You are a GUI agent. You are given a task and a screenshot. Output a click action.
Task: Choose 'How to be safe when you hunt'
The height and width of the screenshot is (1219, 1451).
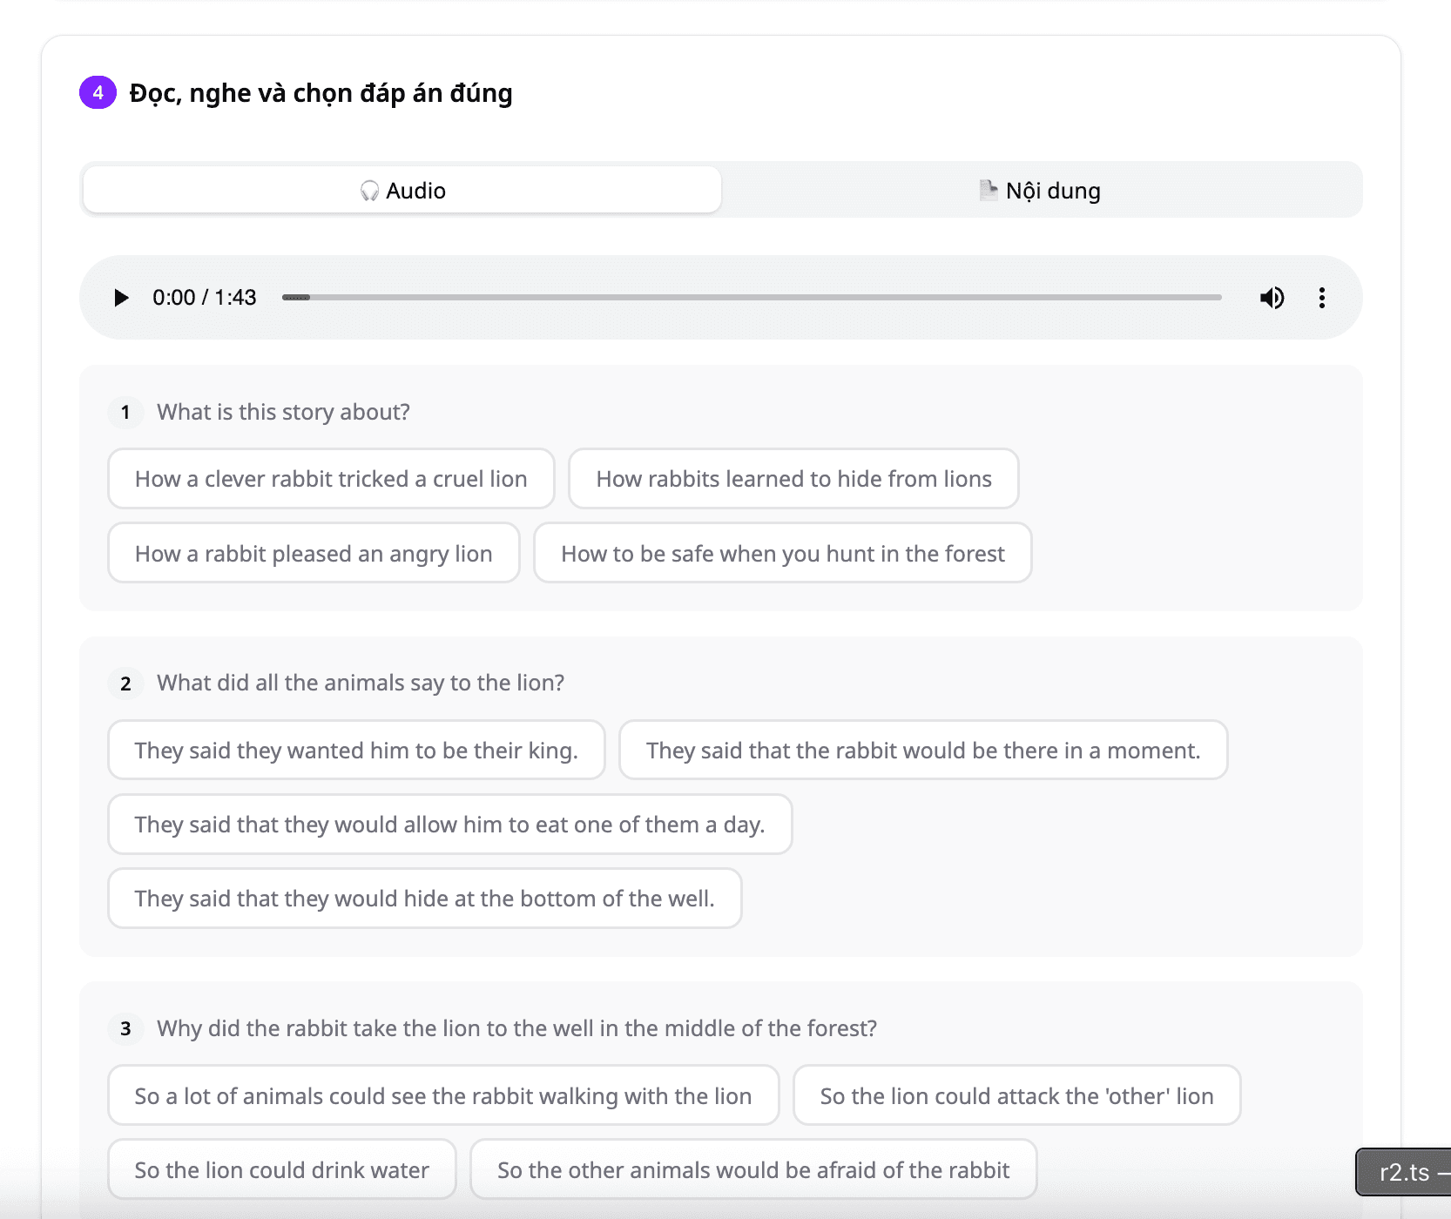(x=783, y=553)
